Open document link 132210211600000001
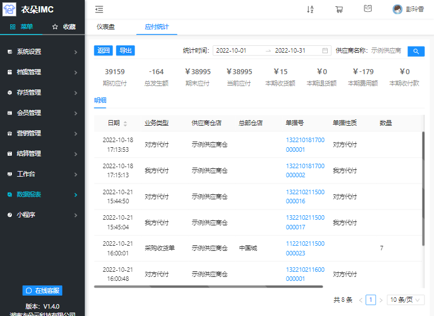 305,274
